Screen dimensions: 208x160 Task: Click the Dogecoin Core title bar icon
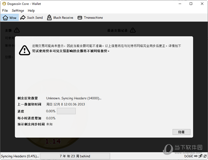click(4, 4)
